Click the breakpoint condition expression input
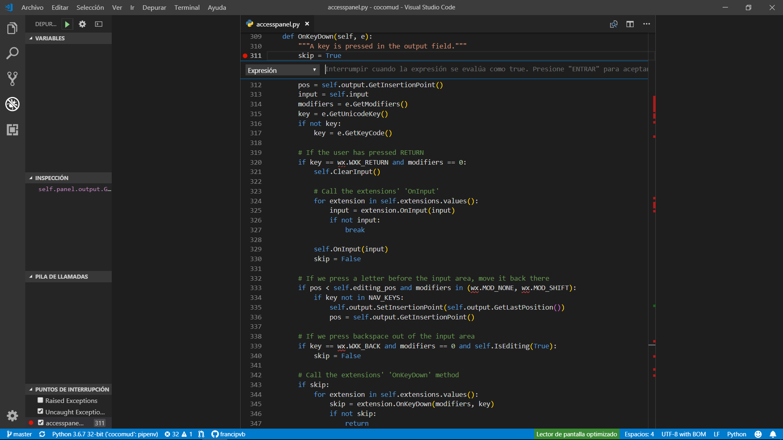Image resolution: width=783 pixels, height=440 pixels. point(486,69)
